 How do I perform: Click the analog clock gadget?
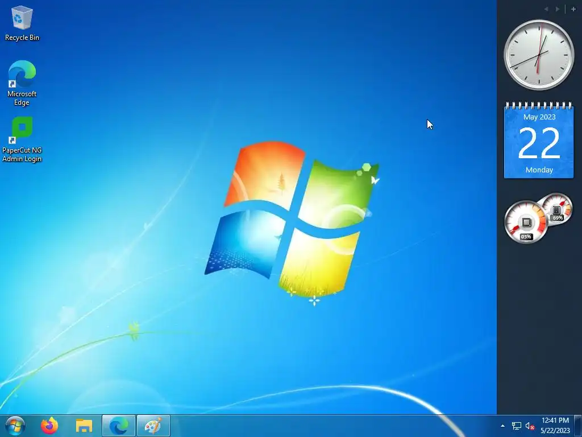(x=539, y=55)
